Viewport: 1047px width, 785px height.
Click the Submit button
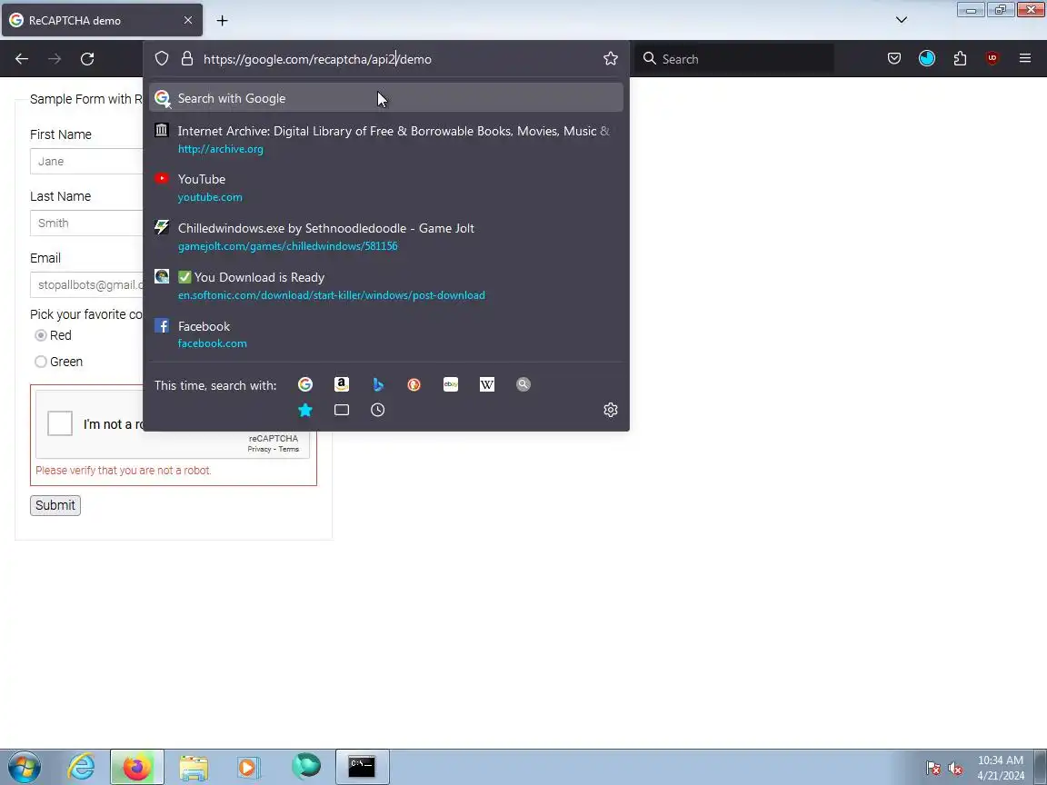click(55, 505)
